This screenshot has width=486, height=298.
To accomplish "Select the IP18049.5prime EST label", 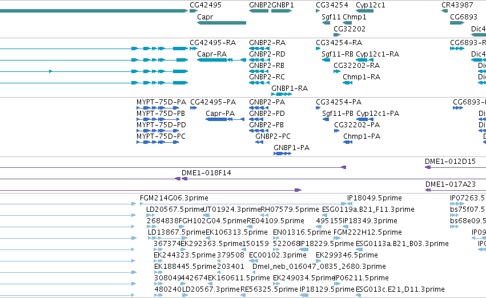I will point(375,198).
